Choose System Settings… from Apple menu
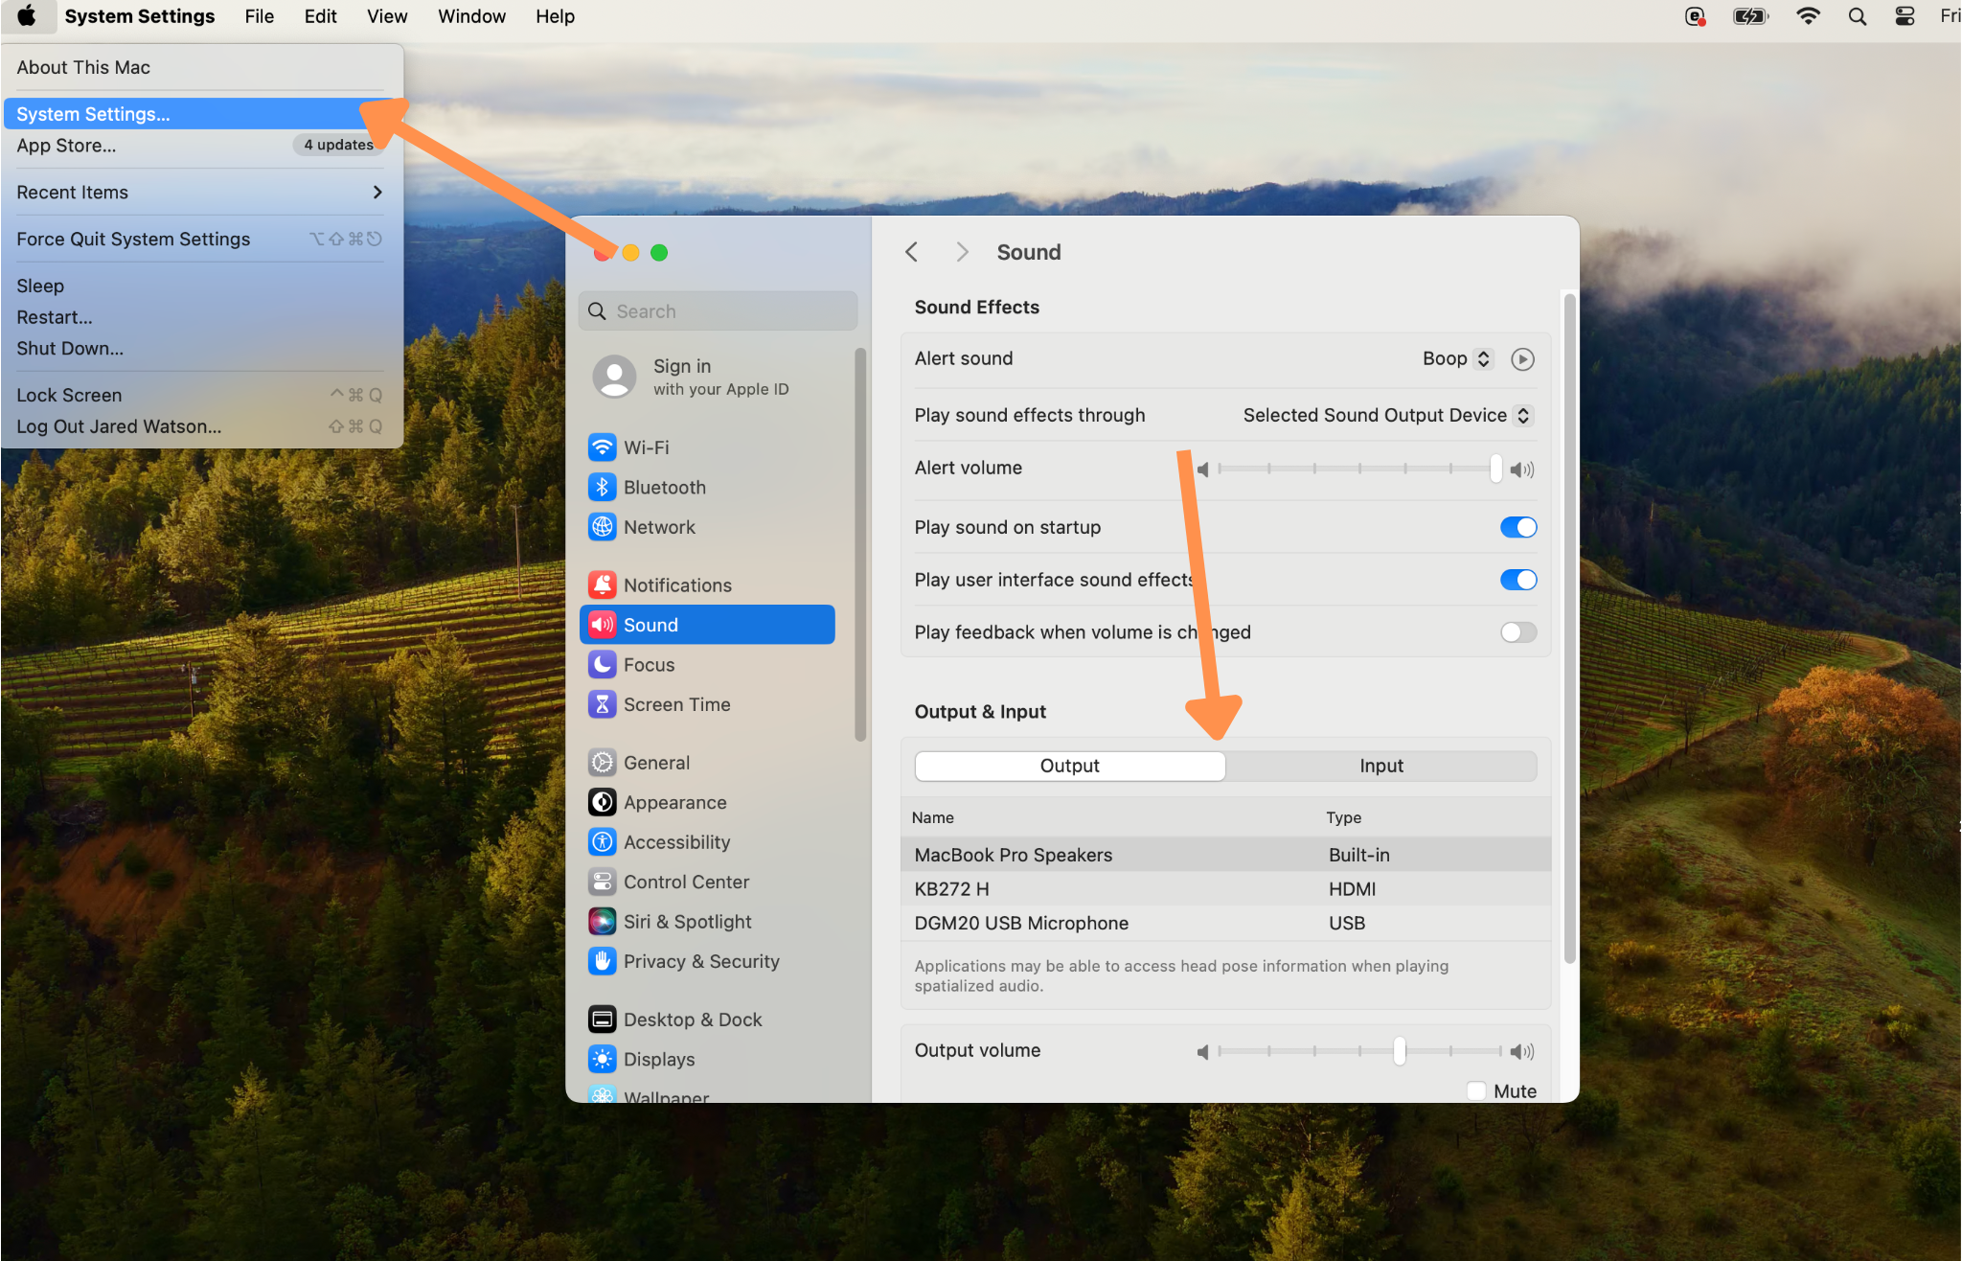 coord(201,114)
